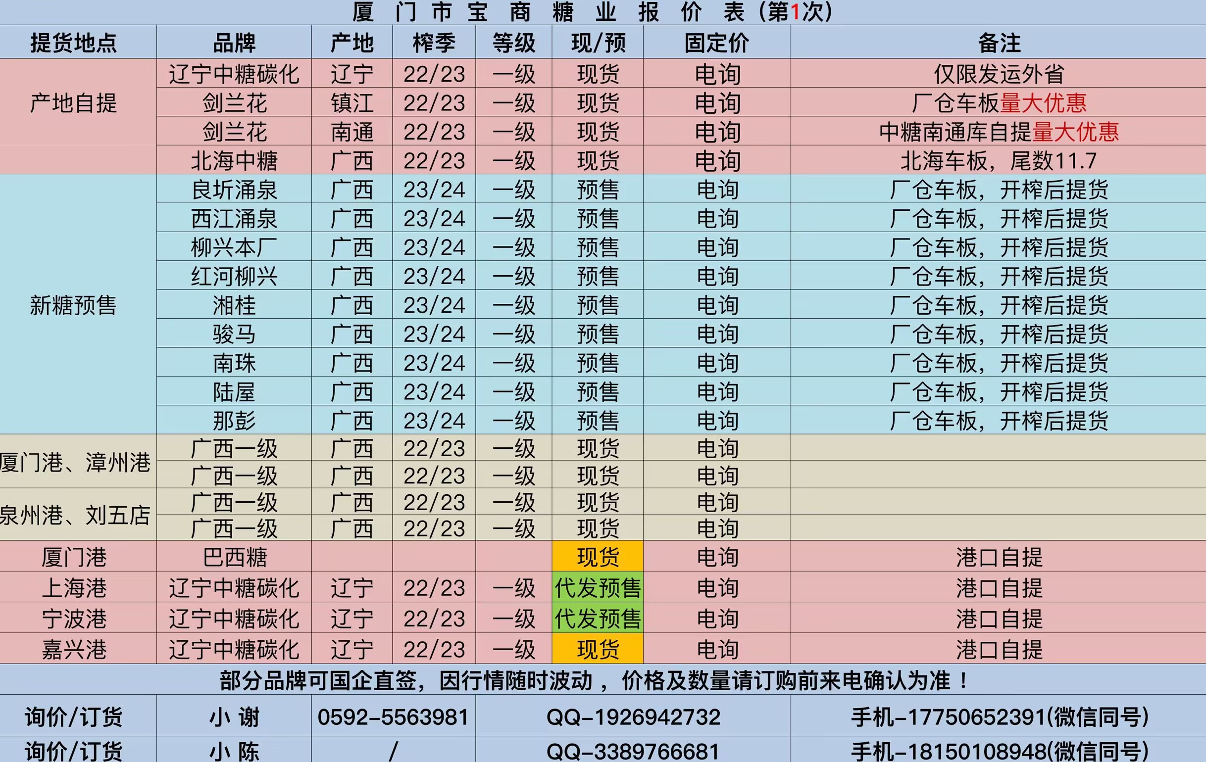Select the 巴西糖 brand cell

[x=234, y=557]
